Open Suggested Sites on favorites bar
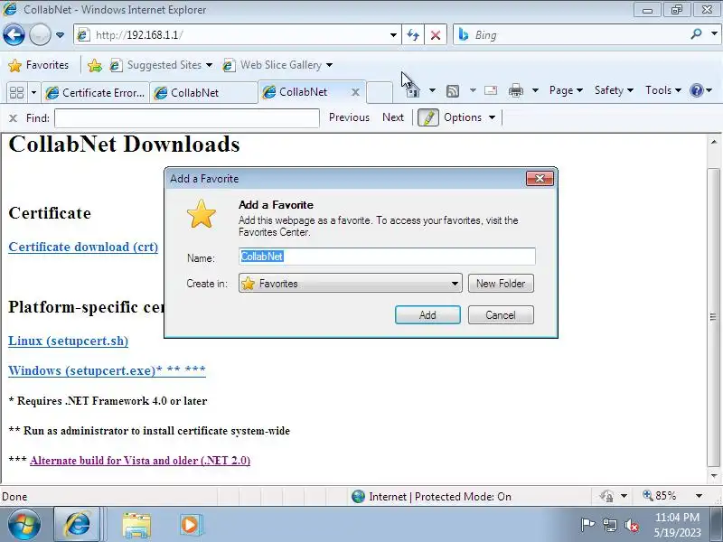 tap(161, 65)
